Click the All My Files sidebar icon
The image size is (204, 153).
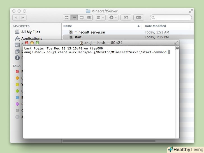(x=17, y=32)
